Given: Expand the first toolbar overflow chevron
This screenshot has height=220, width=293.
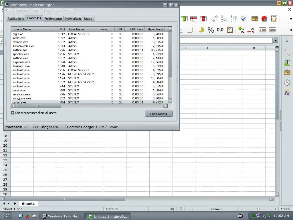Looking at the screenshot, I should point(291,19).
